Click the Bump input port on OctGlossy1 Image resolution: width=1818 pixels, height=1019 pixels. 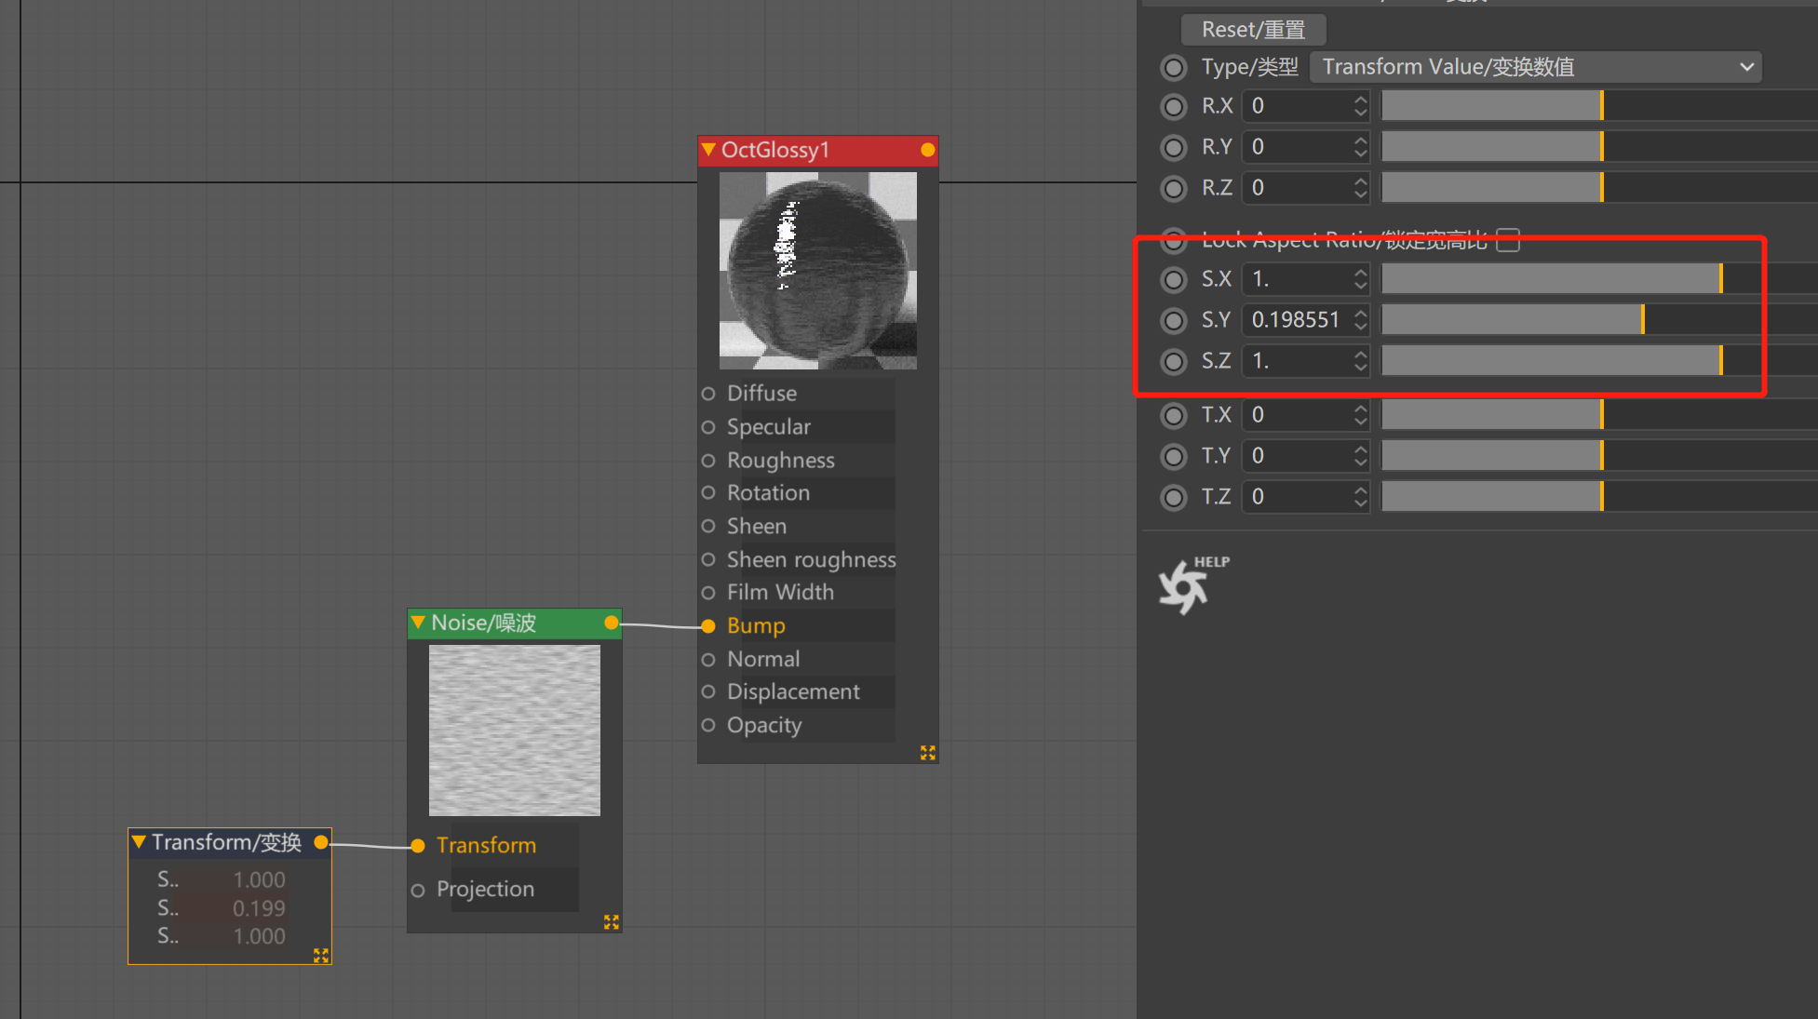coord(708,626)
